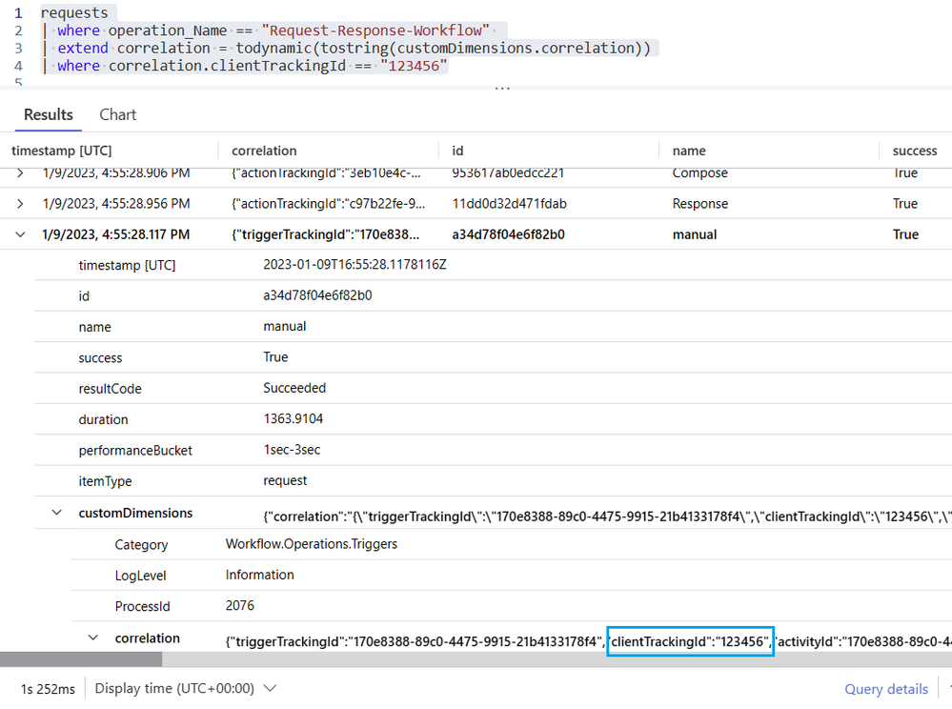The width and height of the screenshot is (952, 709).
Task: Select the Response name cell
Action: pos(700,203)
